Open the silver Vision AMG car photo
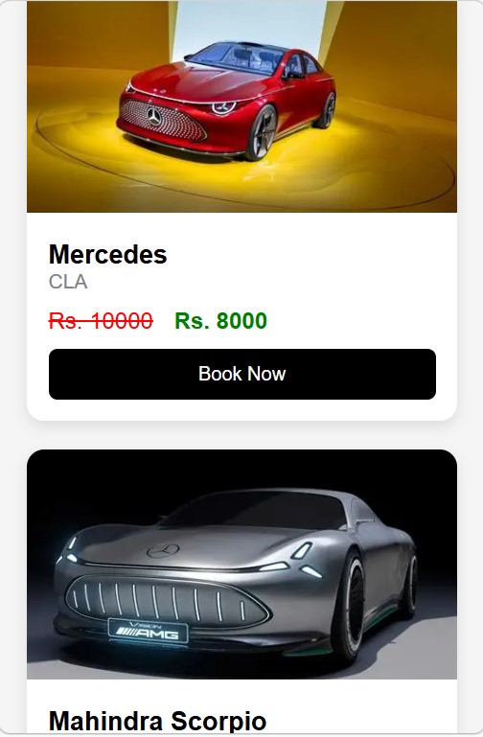Screen dimensions: 483x737 point(241,564)
